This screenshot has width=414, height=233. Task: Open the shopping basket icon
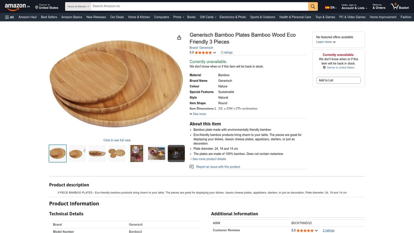395,6
